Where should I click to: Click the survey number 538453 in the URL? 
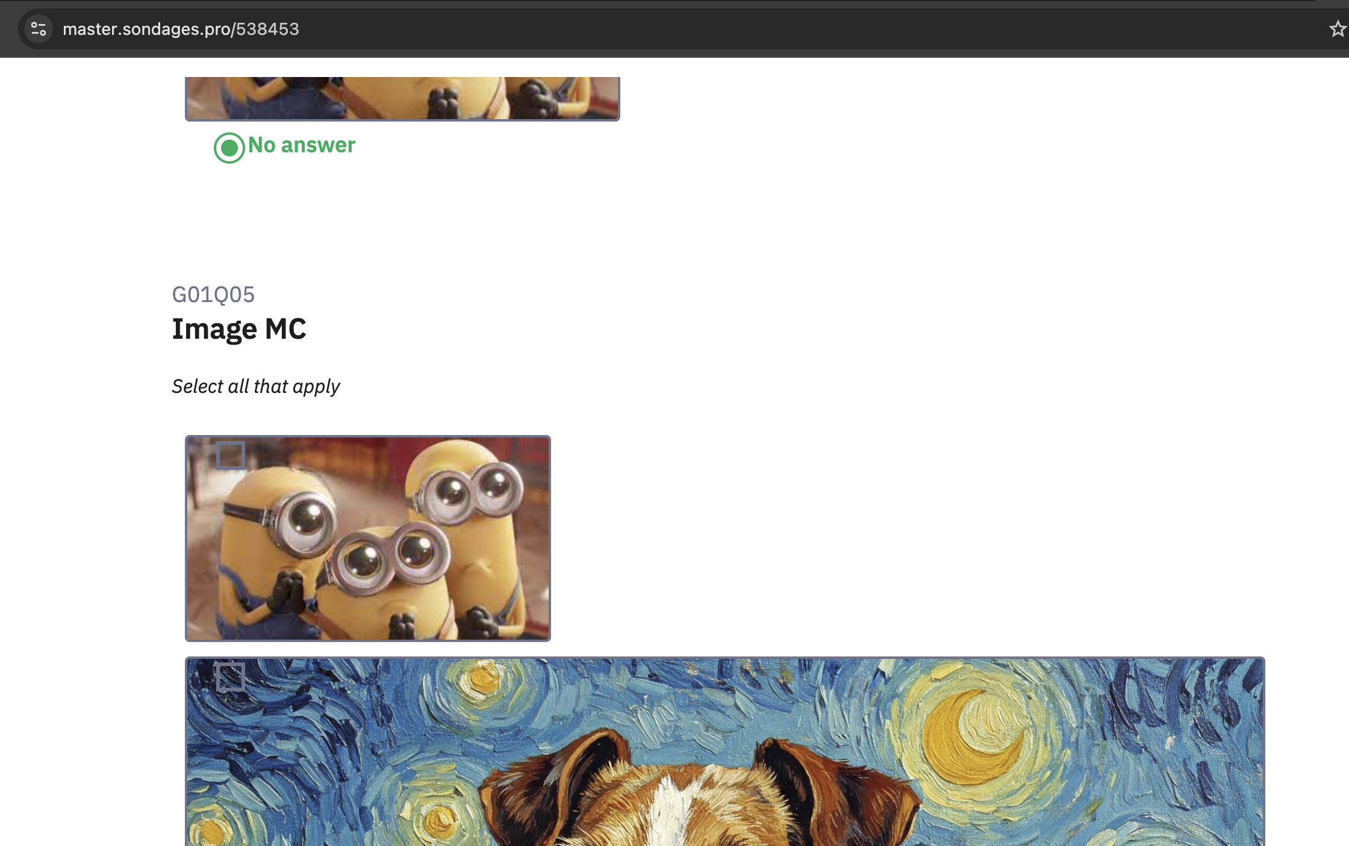coord(267,29)
